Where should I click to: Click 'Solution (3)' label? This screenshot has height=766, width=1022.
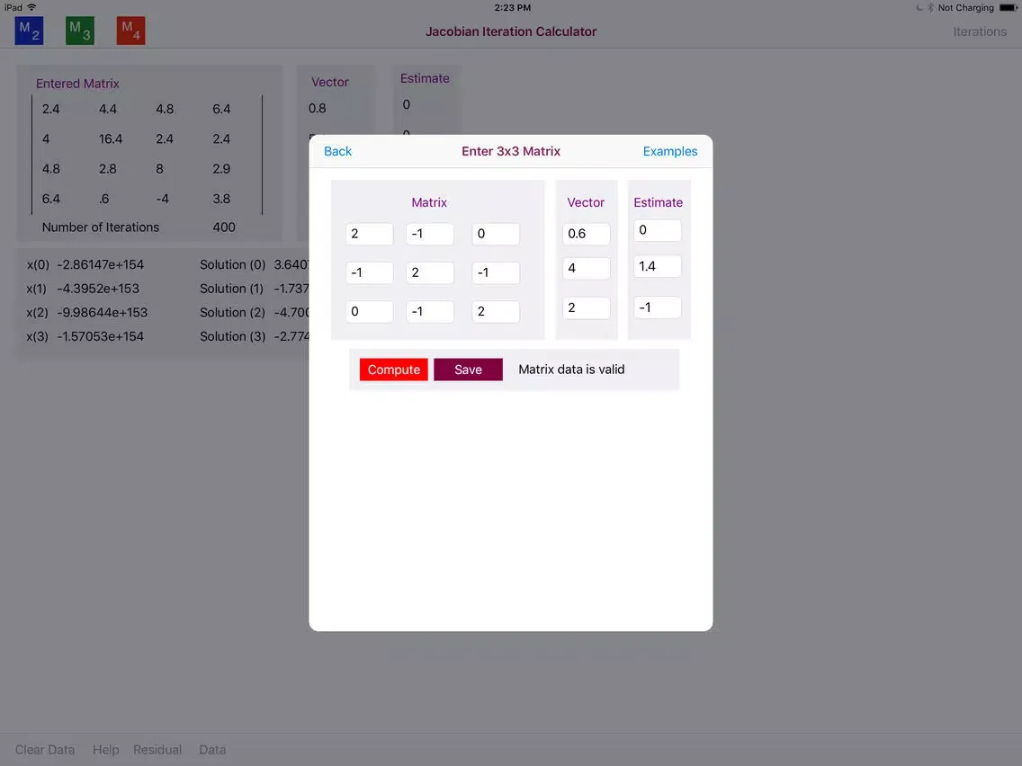click(x=233, y=337)
